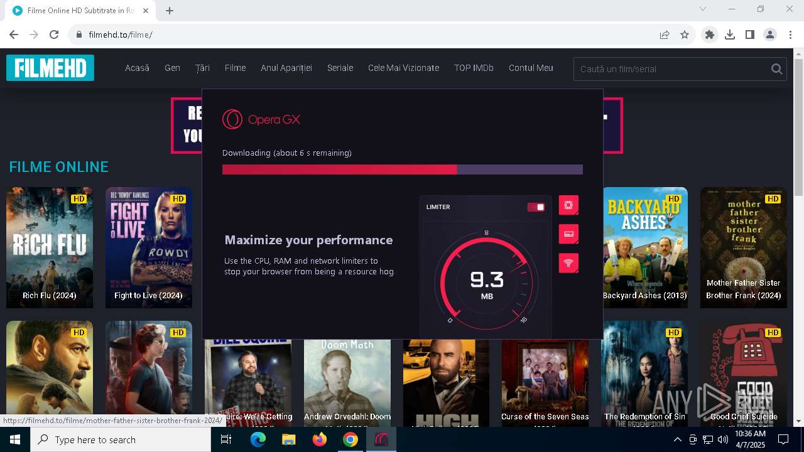The image size is (804, 452).
Task: Open Chrome extensions puzzle icon
Action: (710, 35)
